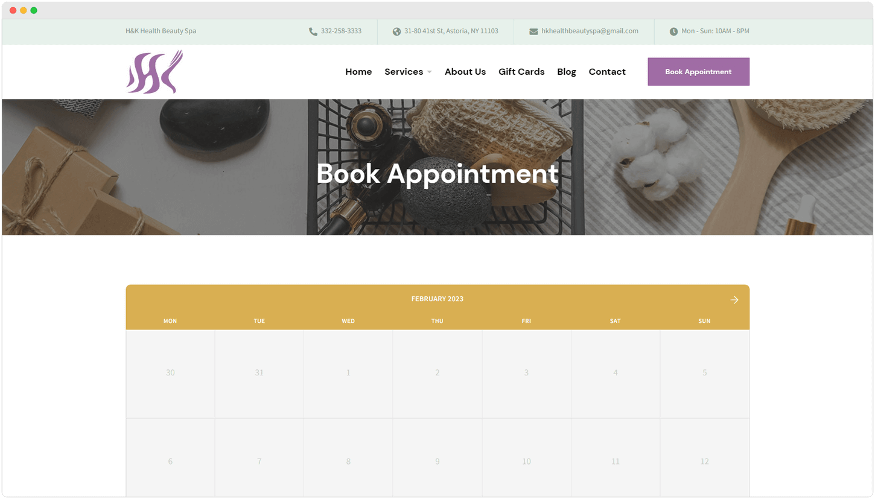Click the hkhealthbeautyspa@gmail.com email
The width and height of the screenshot is (875, 499).
coord(590,31)
